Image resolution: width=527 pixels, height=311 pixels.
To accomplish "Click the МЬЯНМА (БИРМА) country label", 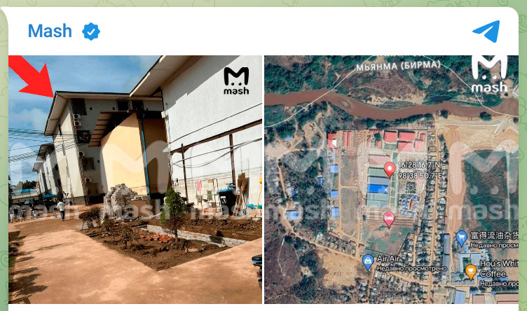I will click(398, 66).
